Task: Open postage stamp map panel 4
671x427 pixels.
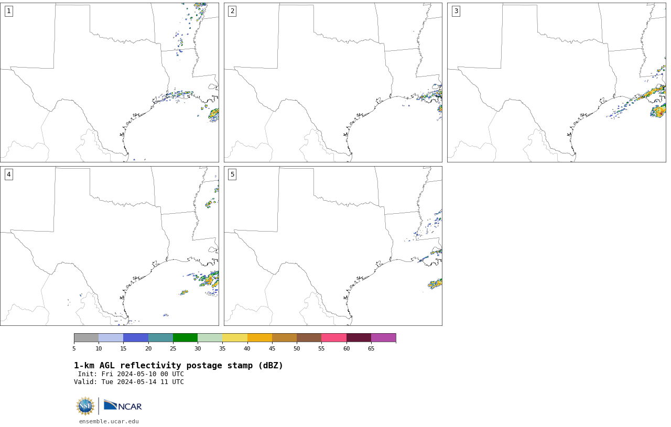Action: click(109, 246)
